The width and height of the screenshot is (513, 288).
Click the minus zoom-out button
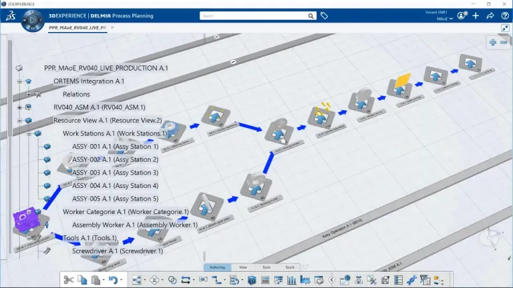[504, 43]
